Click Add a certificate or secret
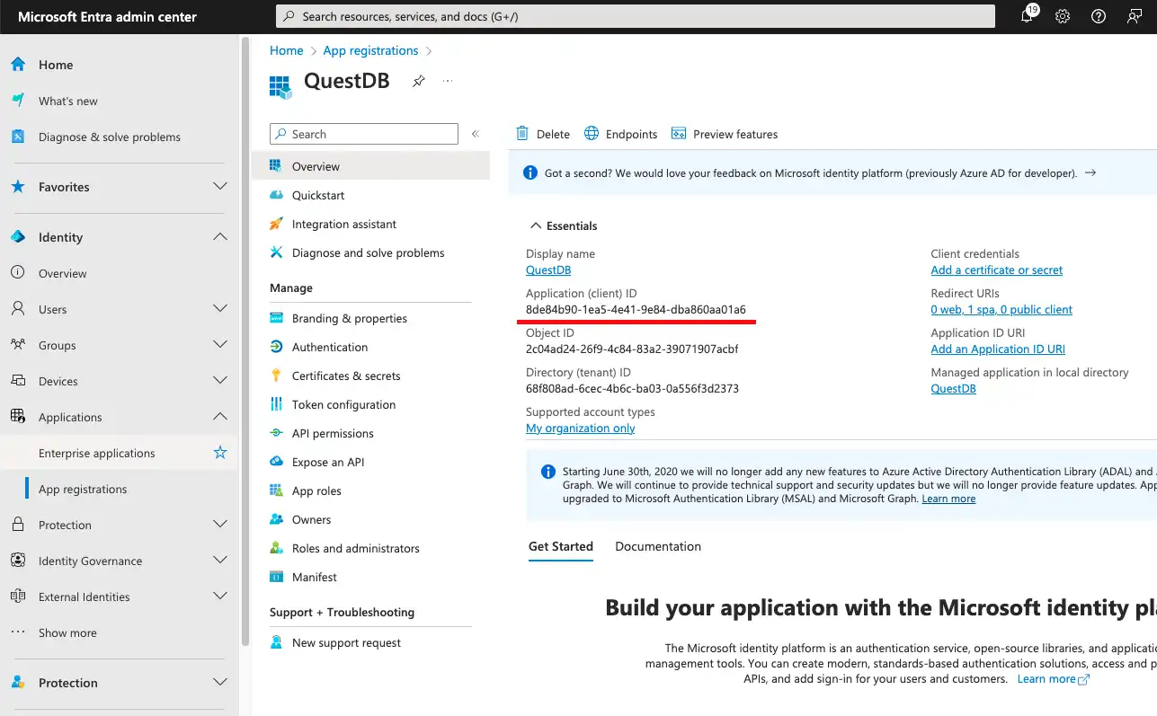Viewport: 1157px width, 716px height. pyautogui.click(x=995, y=270)
